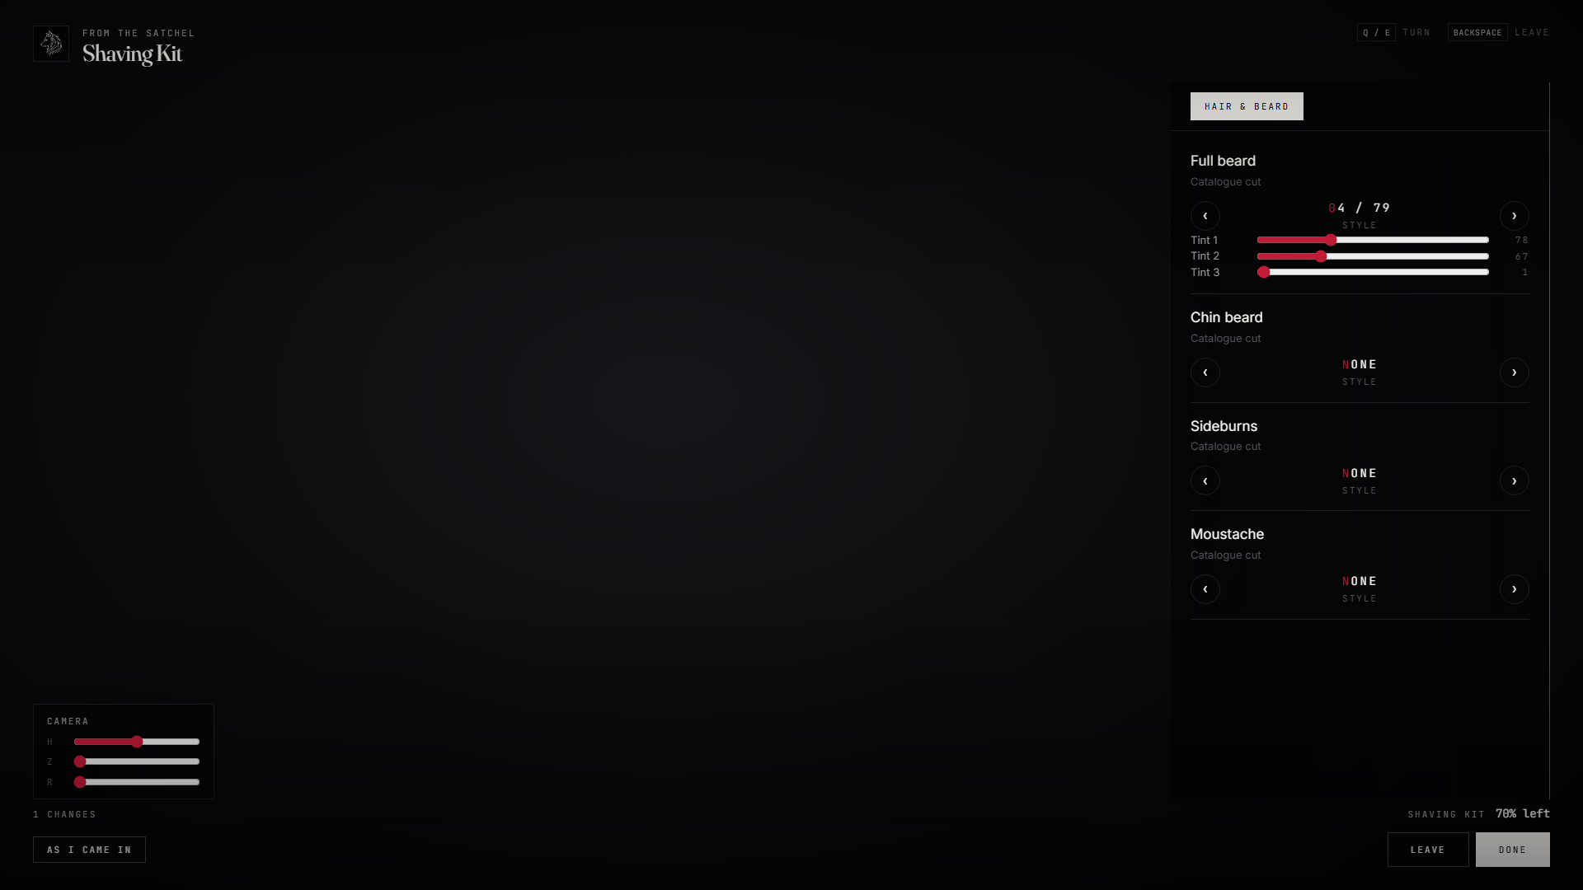
Task: Click the Sideburns NONE style value
Action: tap(1360, 473)
